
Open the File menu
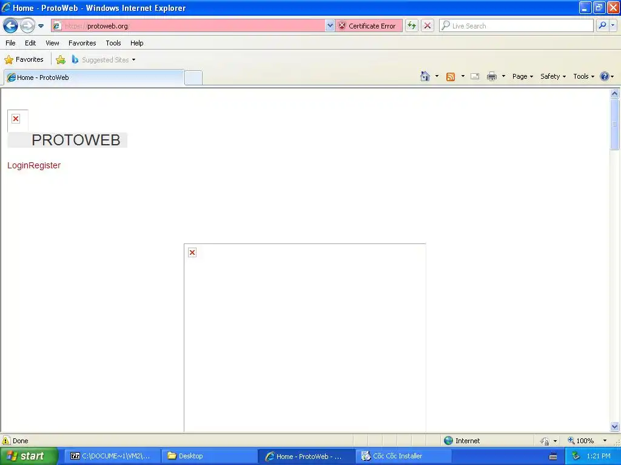coord(11,43)
